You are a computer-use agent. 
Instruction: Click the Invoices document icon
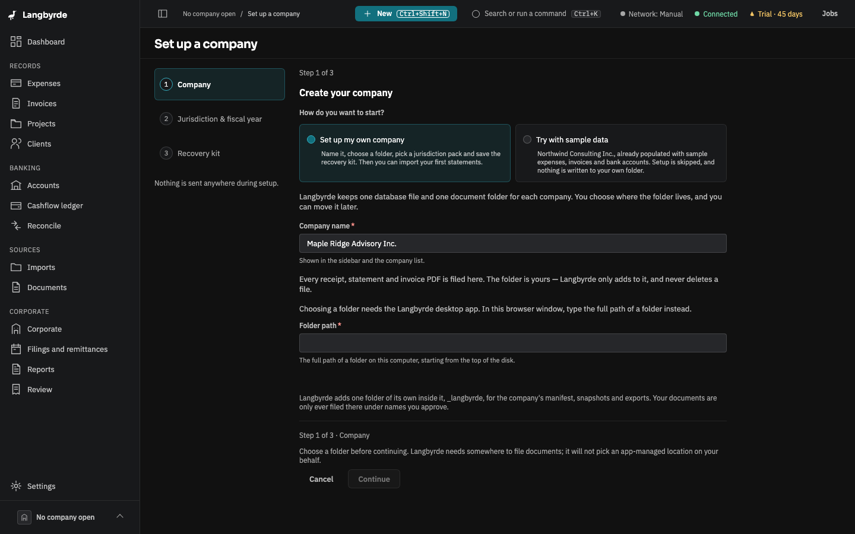pyautogui.click(x=16, y=103)
